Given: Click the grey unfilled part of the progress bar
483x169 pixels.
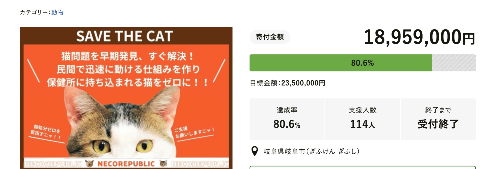Looking at the screenshot, I should [454, 63].
